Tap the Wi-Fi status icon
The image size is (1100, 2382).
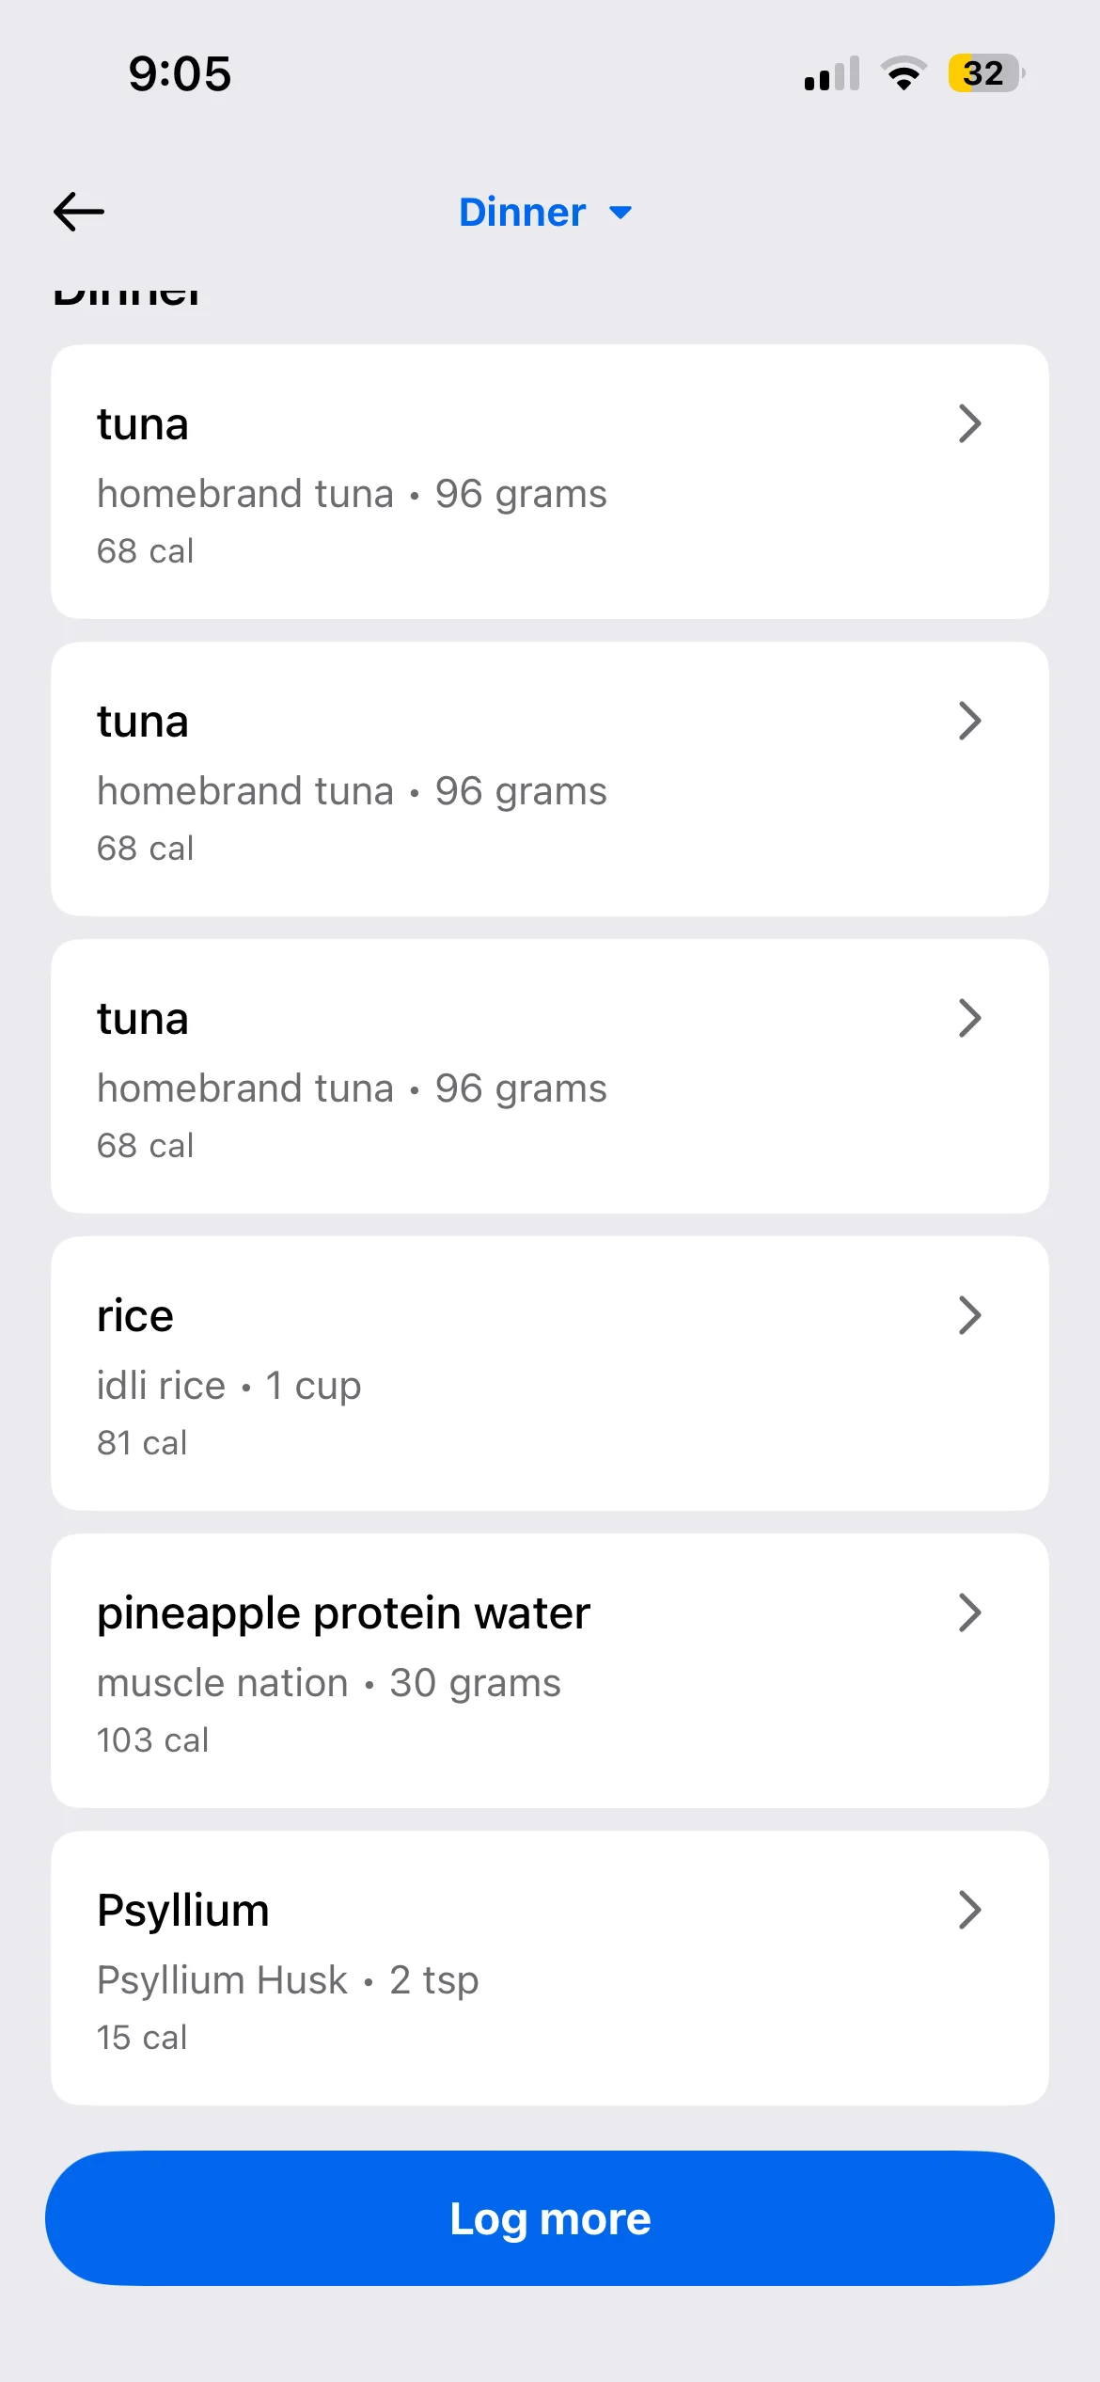coord(904,73)
